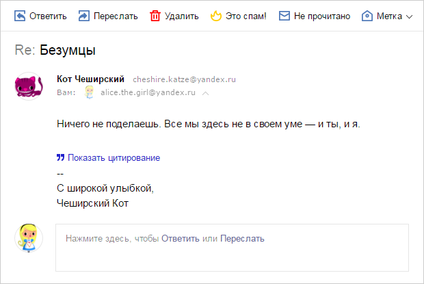Image resolution: width=424 pixels, height=284 pixels.
Task: Select Ответить in the top toolbar
Action: pos(48,16)
